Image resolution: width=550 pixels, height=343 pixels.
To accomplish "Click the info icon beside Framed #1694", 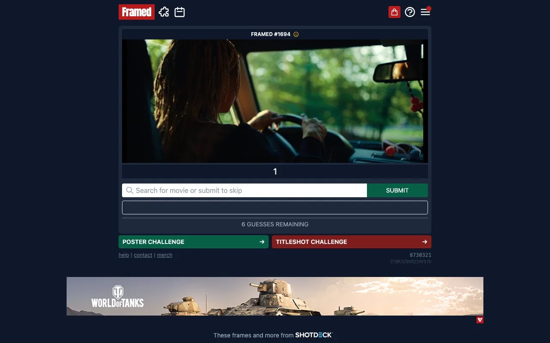I will [296, 34].
